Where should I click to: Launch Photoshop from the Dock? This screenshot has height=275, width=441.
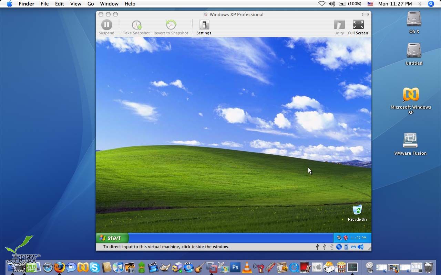pyautogui.click(x=235, y=267)
